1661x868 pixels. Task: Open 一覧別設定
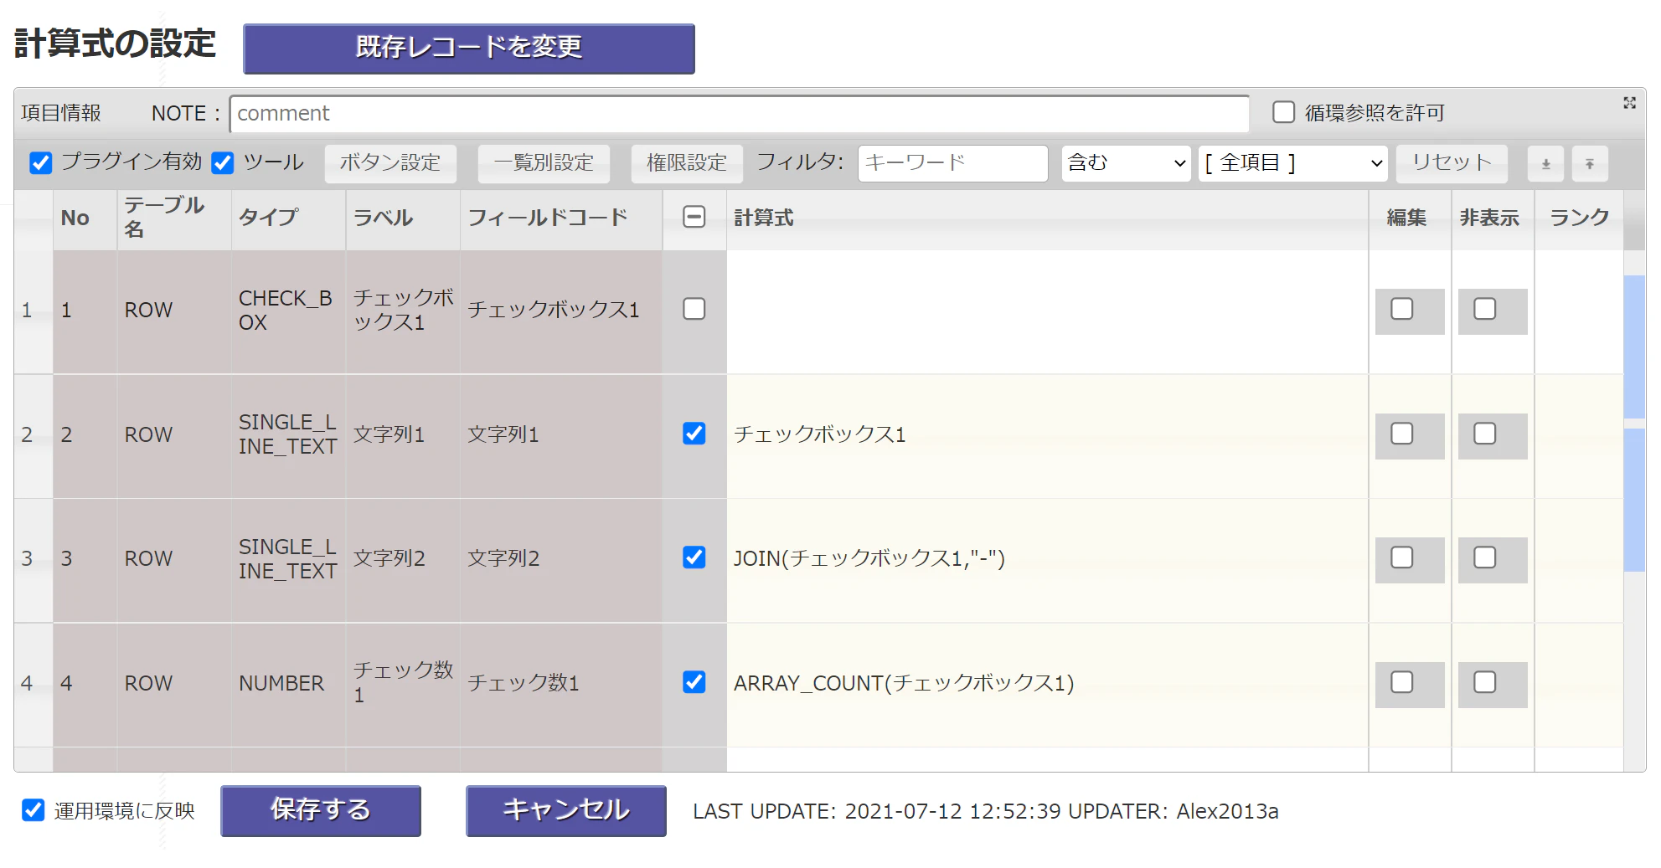point(544,163)
